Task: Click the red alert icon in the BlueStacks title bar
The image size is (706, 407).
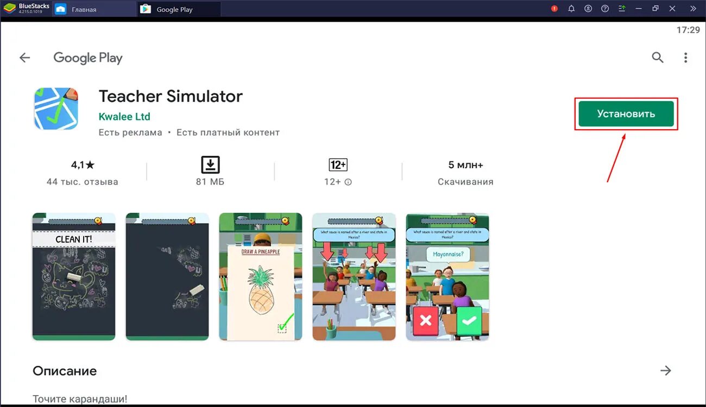Action: [554, 9]
